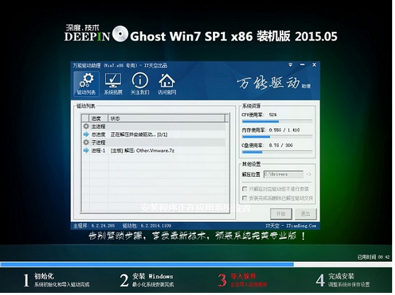Click the IT天空 - ITianKong.Com link
The width and height of the screenshot is (395, 295).
click(291, 226)
